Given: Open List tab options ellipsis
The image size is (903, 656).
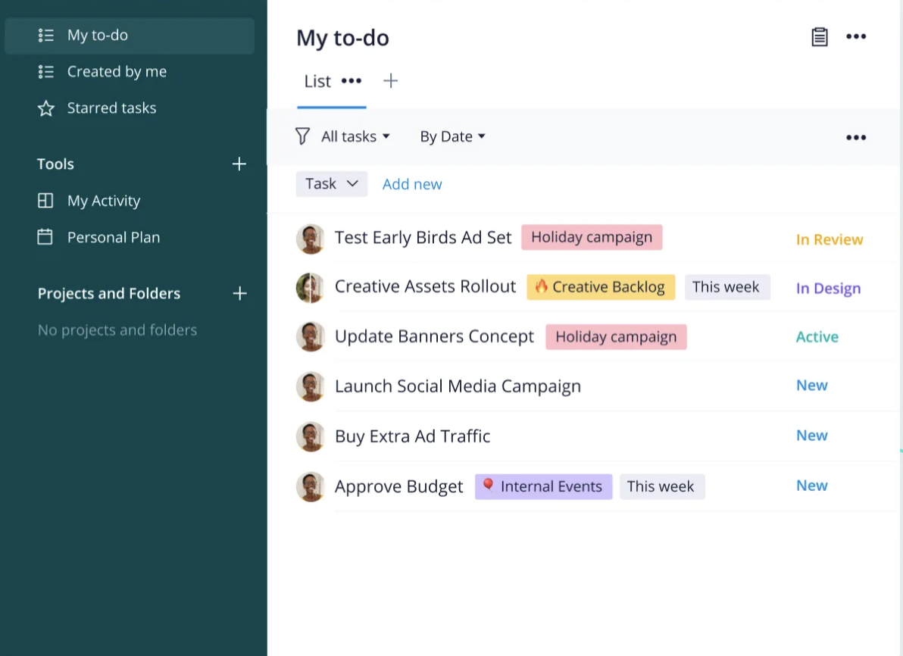Looking at the screenshot, I should [x=352, y=80].
